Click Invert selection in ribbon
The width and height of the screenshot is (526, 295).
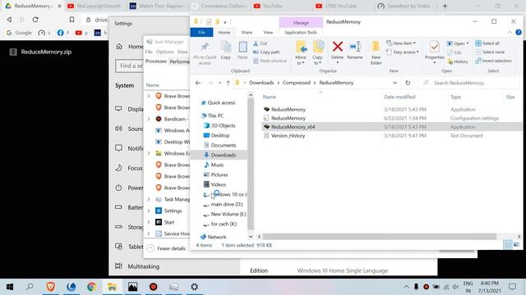(493, 61)
